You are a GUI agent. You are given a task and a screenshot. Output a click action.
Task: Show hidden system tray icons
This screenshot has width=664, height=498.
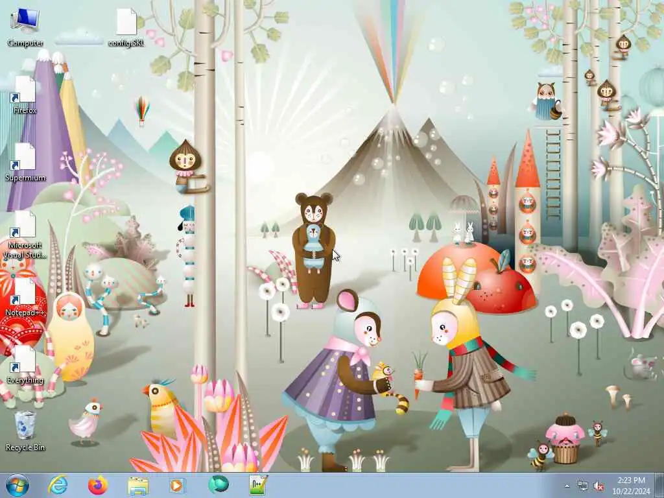567,486
